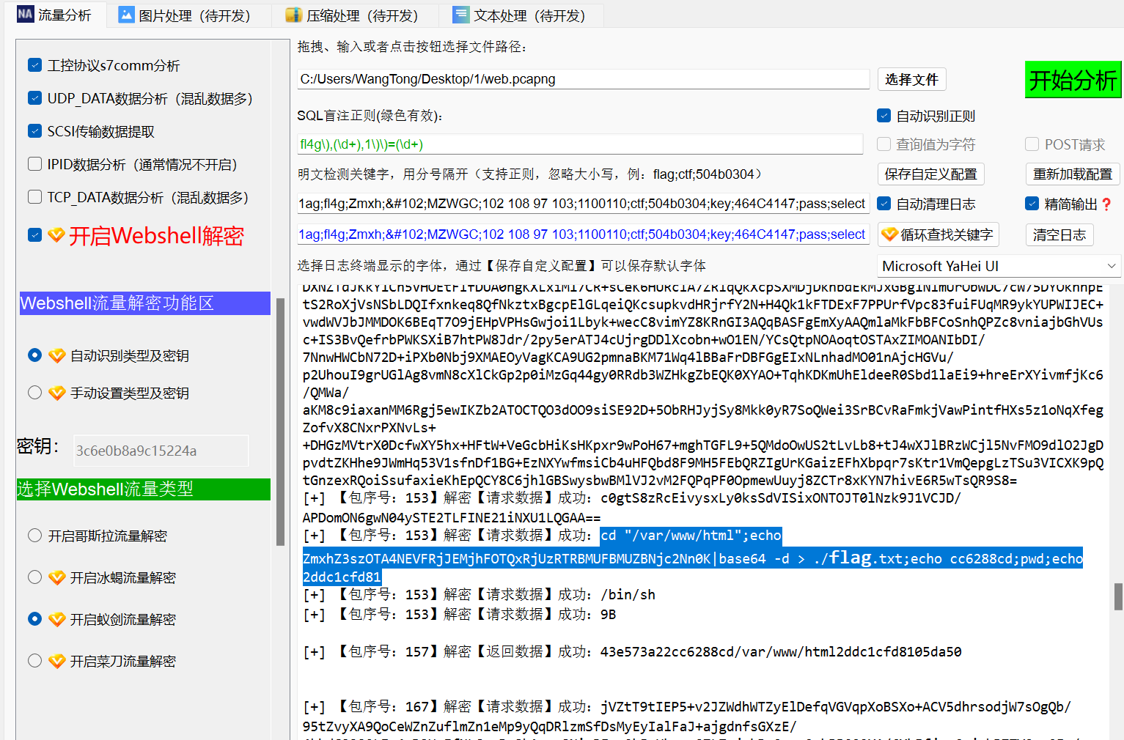Click diamond icon beside 手动设置类型及密钥

pos(57,393)
